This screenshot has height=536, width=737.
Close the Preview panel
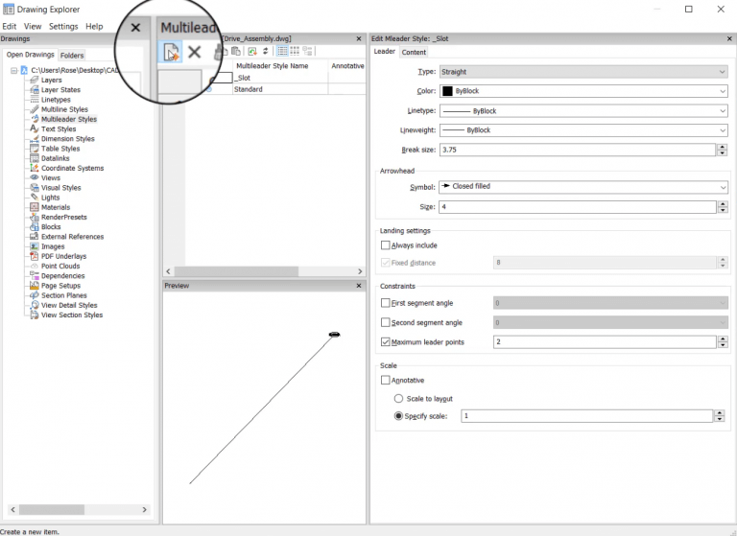point(359,286)
